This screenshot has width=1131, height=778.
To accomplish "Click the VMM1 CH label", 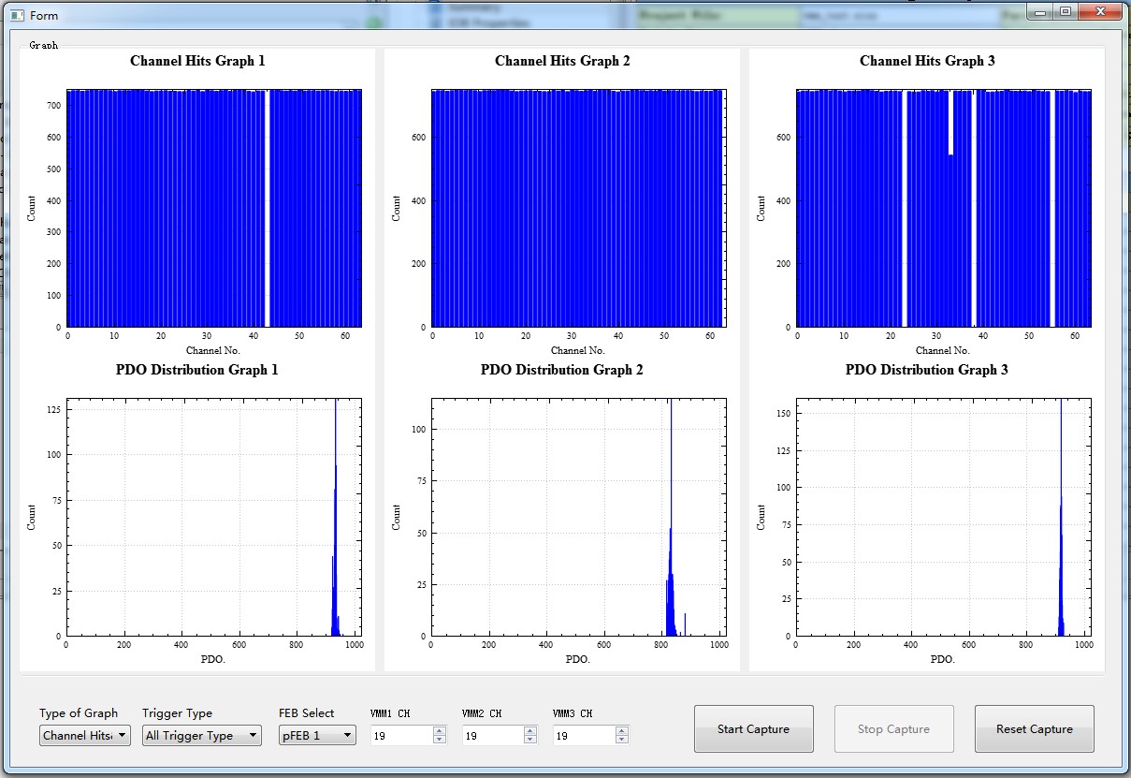I will click(390, 713).
